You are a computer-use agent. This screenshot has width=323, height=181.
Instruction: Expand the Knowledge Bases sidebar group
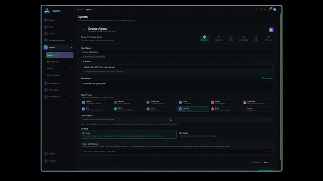pyautogui.click(x=71, y=40)
